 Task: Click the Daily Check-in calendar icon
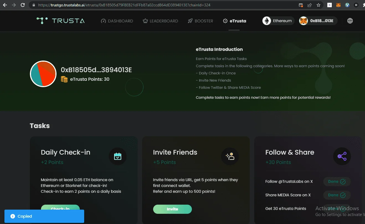(118, 157)
